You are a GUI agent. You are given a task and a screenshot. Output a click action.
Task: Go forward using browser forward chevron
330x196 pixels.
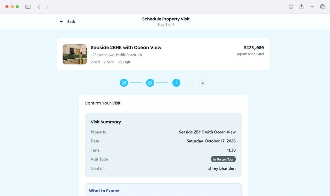(47, 7)
